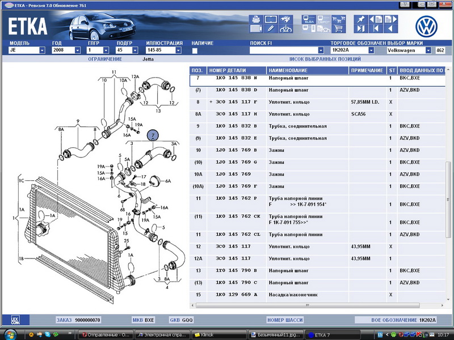Select part row 1K0 145 790 C

317,286
